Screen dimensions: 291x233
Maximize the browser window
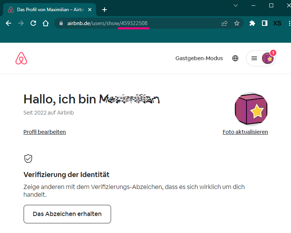(271, 5)
